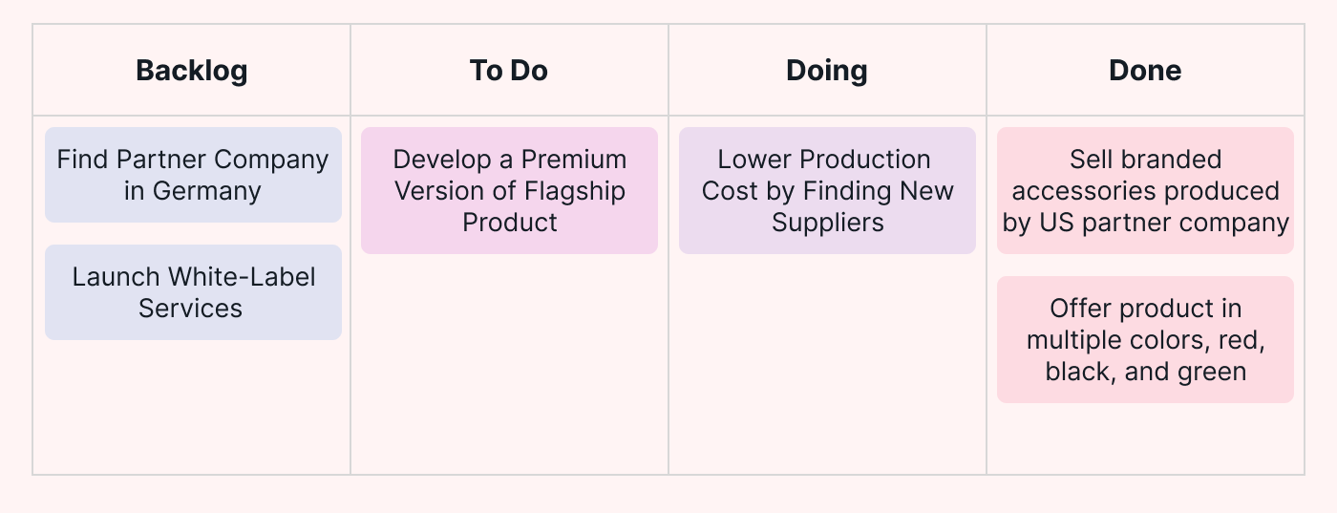Open the Sell branded accessories card
Image resolution: width=1337 pixels, height=513 pixels.
pos(1145,190)
